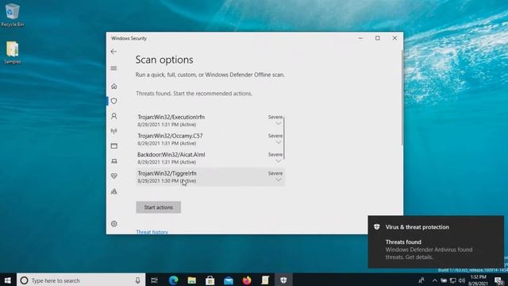The width and height of the screenshot is (508, 286).
Task: Open App & browser control icon
Action: pyautogui.click(x=114, y=146)
